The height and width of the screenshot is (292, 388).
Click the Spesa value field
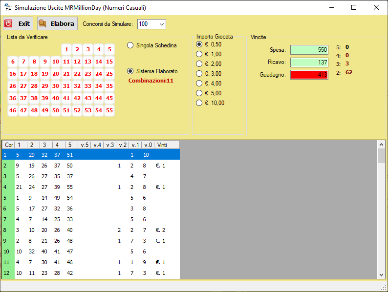309,50
